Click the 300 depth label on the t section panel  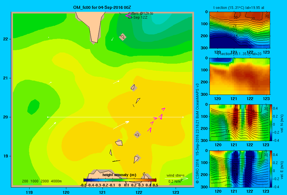click(204, 48)
